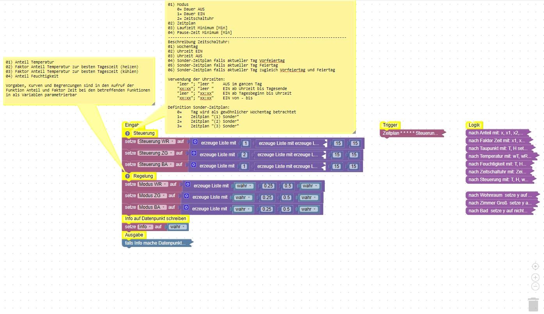Click the trash can icon
Viewport: 544px width, 314px height.
pos(533,304)
